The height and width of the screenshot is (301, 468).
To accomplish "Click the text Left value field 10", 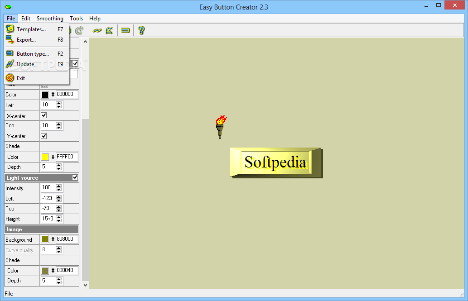I will (x=48, y=105).
